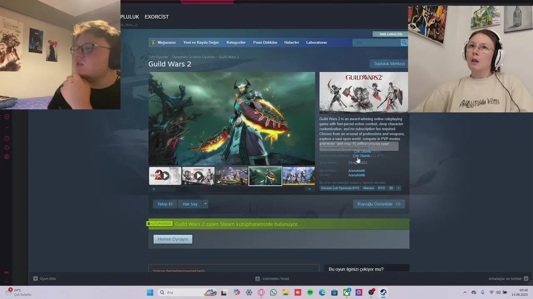Click the microphone tray icon
Screen dimensions: 533x299
coord(483,292)
